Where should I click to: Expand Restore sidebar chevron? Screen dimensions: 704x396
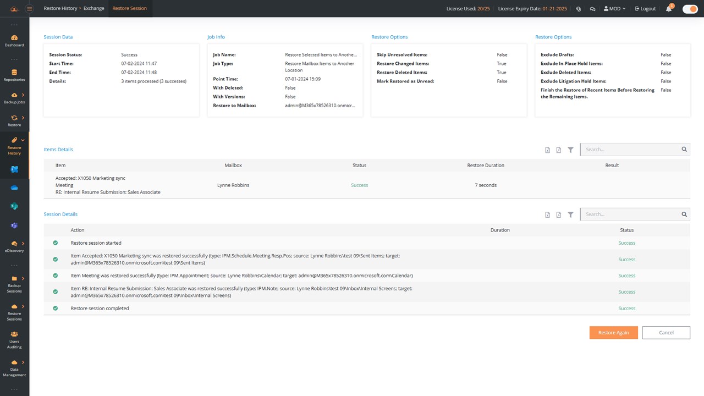point(23,118)
